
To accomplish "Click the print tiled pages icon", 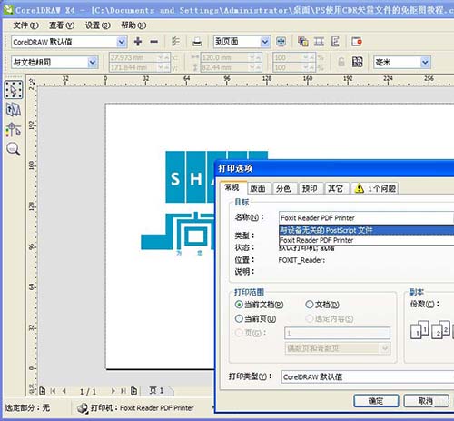I will (x=358, y=62).
